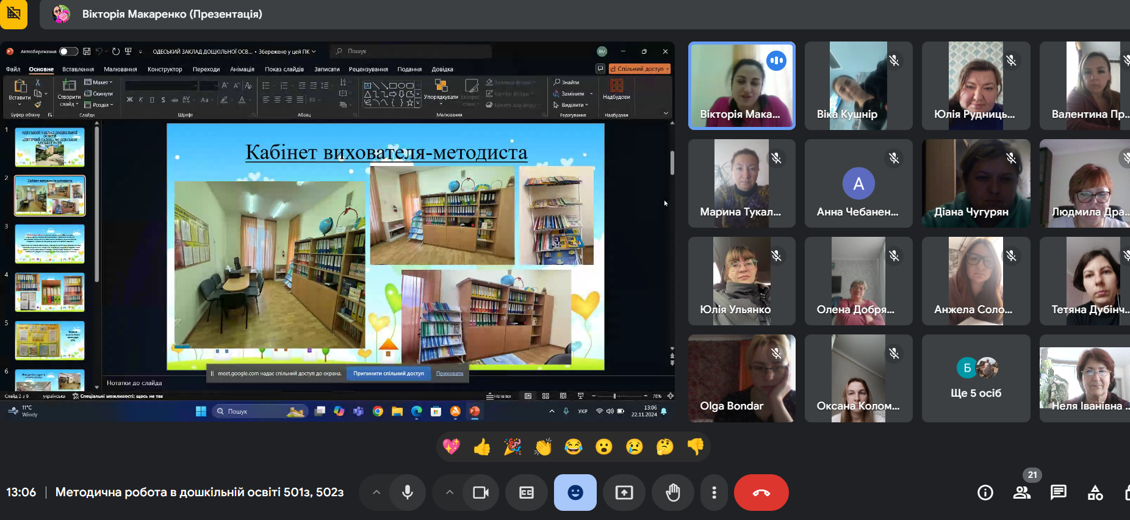1130x520 pixels.
Task: Click the 'Приховати' link
Action: pos(450,374)
